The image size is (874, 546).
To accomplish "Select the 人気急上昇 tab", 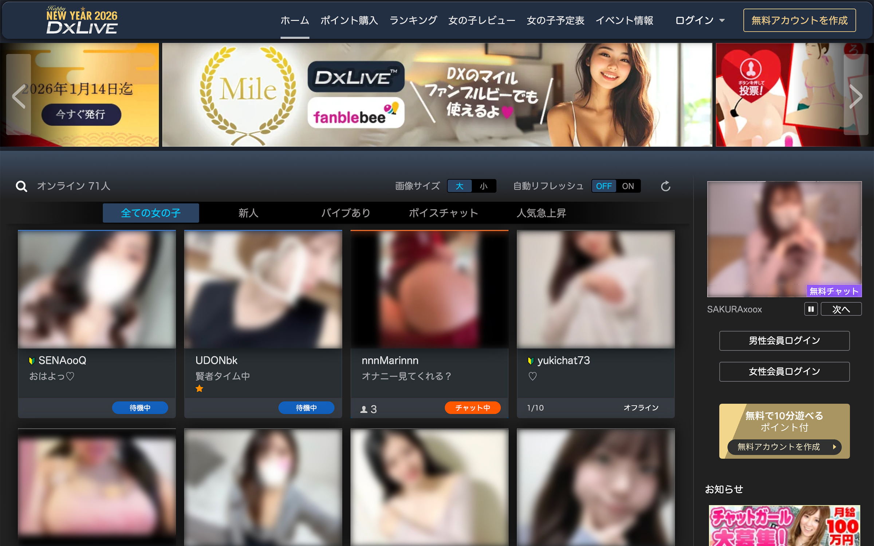I will tap(541, 213).
